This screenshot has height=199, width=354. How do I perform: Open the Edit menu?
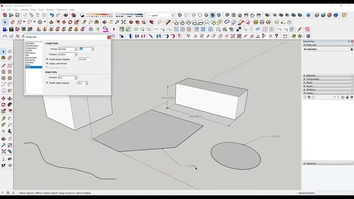coord(9,10)
